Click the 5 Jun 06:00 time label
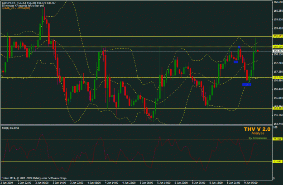This screenshot has height=185, width=283. point(146,183)
